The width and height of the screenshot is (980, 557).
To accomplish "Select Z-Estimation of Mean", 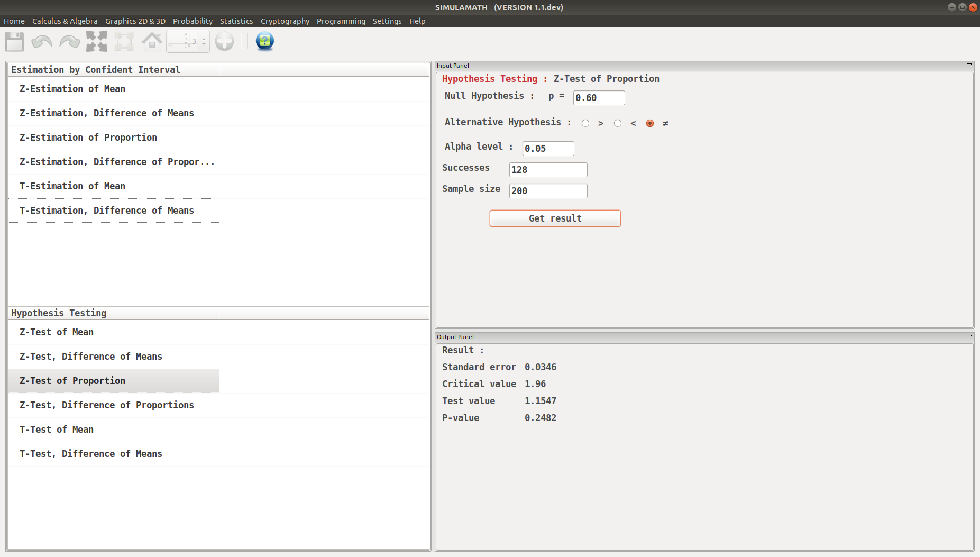I will click(113, 89).
